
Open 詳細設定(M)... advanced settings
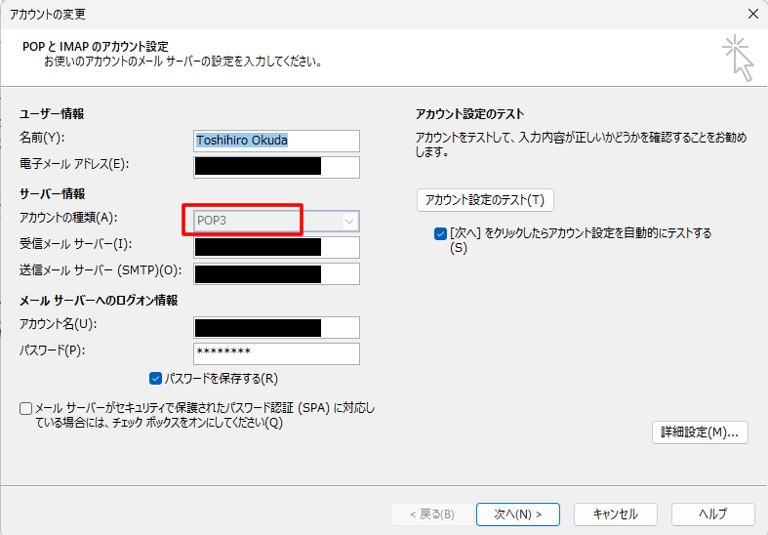coord(700,432)
